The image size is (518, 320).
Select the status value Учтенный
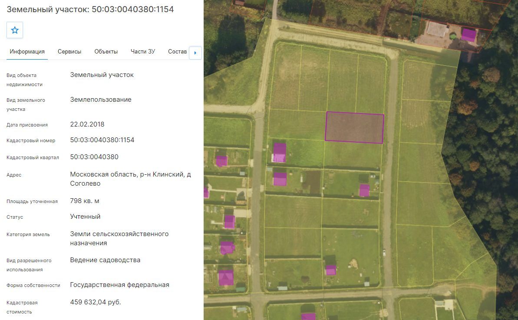85,217
